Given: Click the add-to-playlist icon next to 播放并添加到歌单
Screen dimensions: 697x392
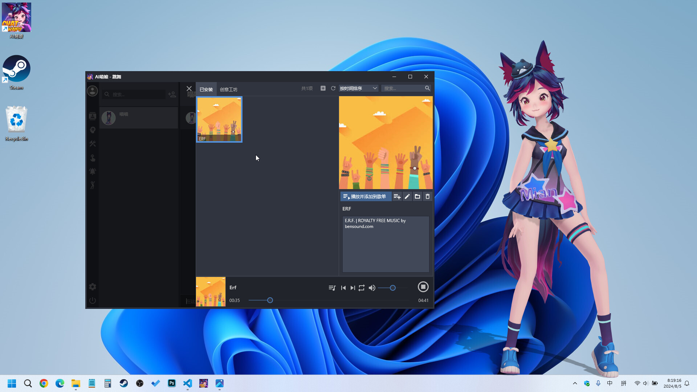Looking at the screenshot, I should pyautogui.click(x=397, y=196).
